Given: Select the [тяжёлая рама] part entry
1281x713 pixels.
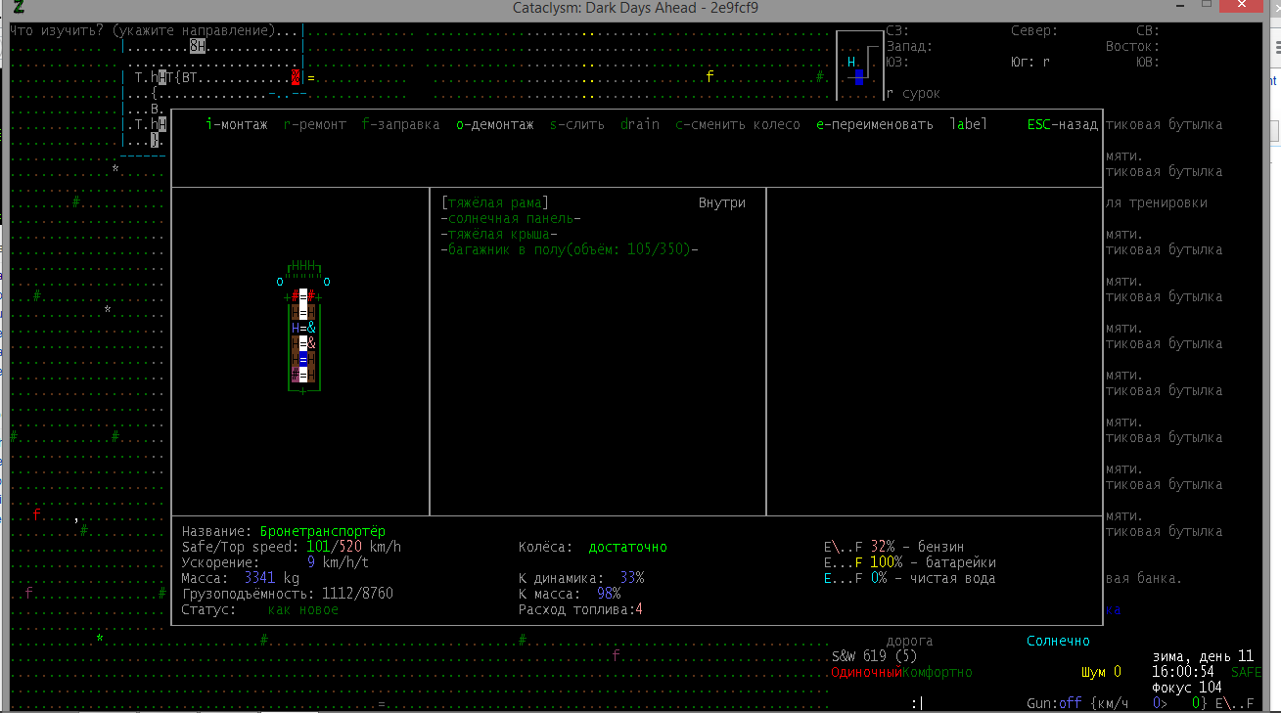Looking at the screenshot, I should 495,203.
